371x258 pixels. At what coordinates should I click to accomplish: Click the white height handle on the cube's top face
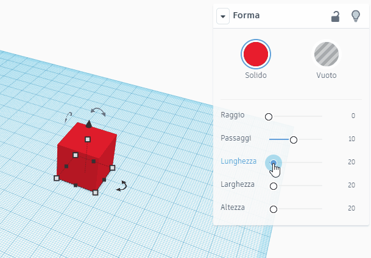88,139
